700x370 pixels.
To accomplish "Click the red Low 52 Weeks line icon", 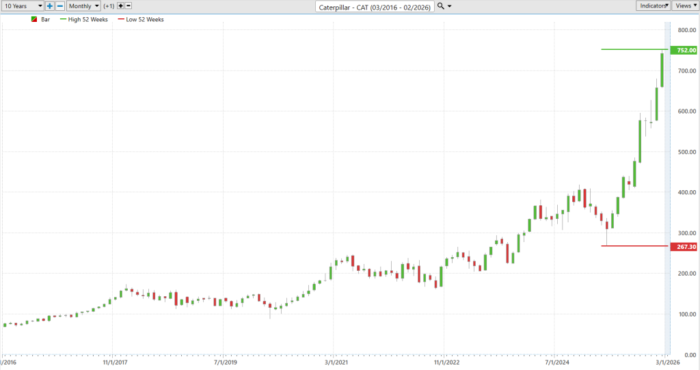I will (x=121, y=19).
